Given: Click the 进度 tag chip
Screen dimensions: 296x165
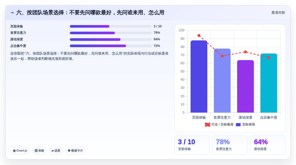Looking at the screenshot, I should [56, 151].
